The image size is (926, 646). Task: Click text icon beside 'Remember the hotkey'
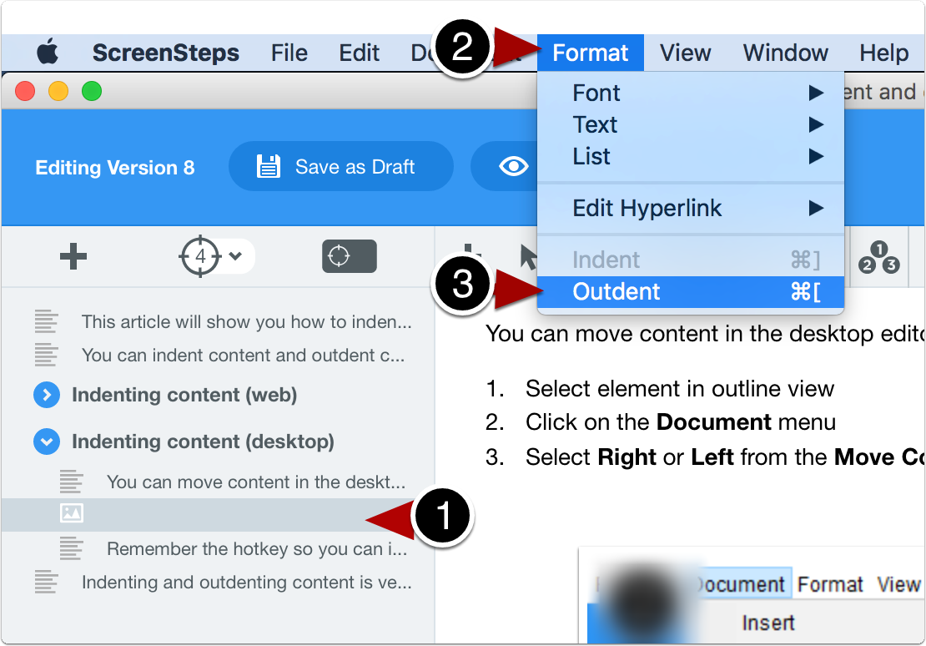[72, 548]
